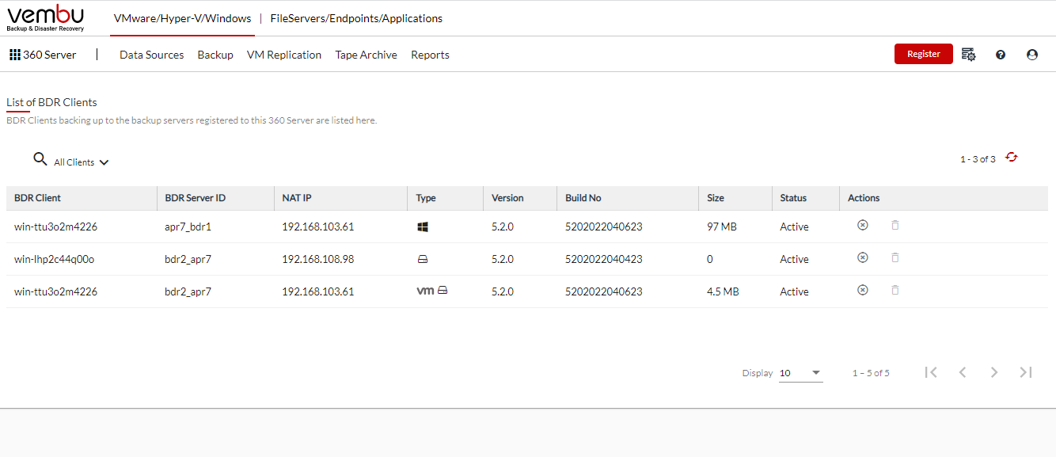Click NAT IP 192.168.108.98
Screen dimensions: 1056x457
pyautogui.click(x=318, y=259)
